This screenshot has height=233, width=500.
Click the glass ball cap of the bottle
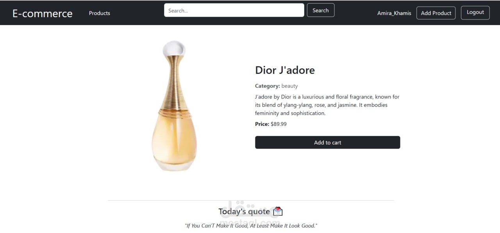(174, 48)
